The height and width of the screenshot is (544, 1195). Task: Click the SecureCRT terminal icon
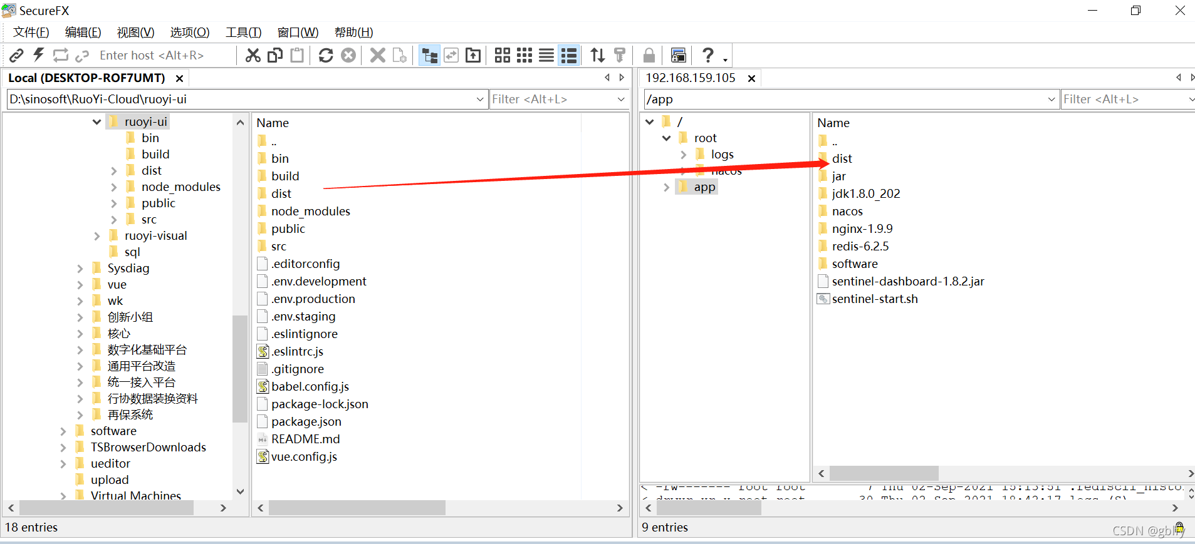[x=678, y=55]
